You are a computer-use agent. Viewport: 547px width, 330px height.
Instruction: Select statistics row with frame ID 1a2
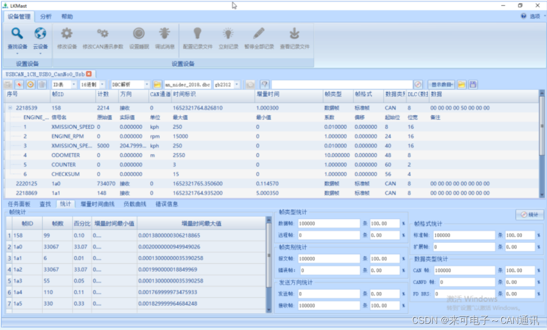tap(136, 270)
